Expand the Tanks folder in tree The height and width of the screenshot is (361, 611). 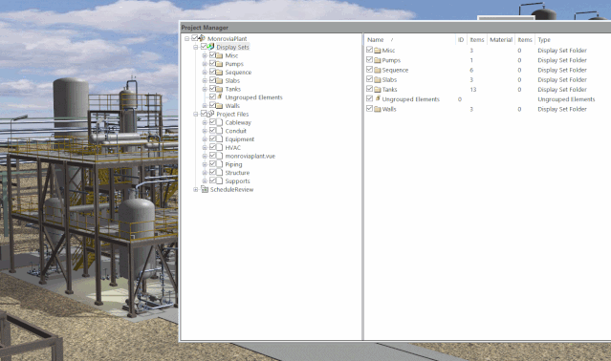click(x=205, y=89)
